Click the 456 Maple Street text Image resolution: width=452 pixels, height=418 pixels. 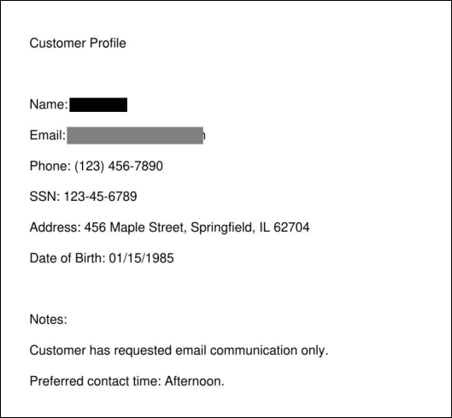tap(134, 227)
